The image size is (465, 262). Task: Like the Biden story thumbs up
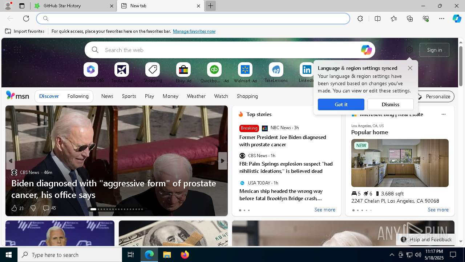[x=14, y=208]
